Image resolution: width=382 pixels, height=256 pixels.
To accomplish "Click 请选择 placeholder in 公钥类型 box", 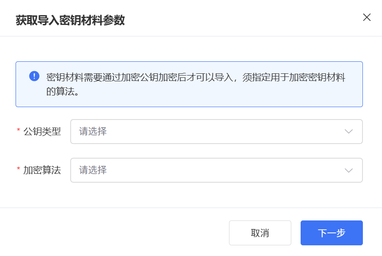I will pos(93,132).
